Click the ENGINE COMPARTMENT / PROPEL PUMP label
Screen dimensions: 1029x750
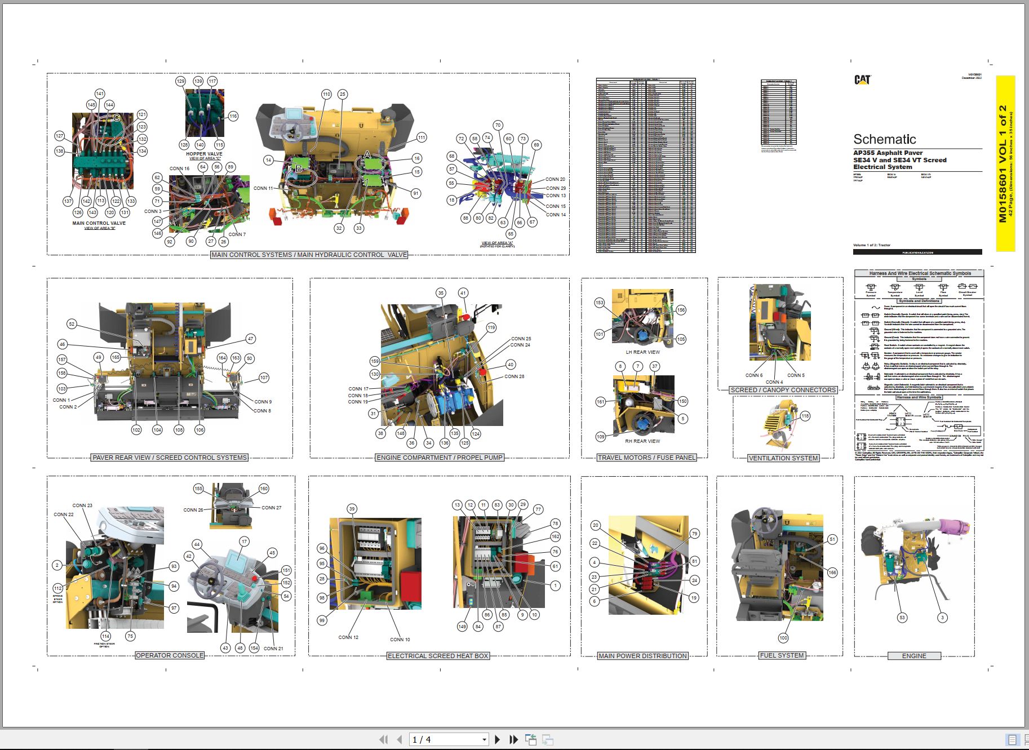(440, 458)
